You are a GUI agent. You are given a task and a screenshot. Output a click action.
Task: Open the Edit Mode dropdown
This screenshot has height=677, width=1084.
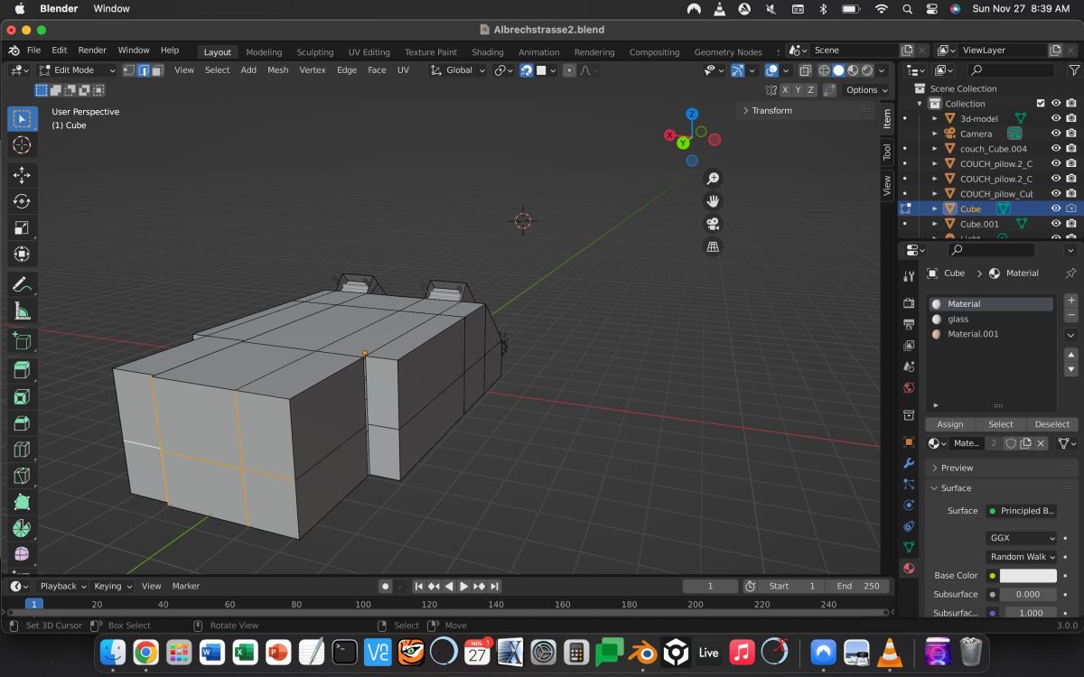(77, 70)
